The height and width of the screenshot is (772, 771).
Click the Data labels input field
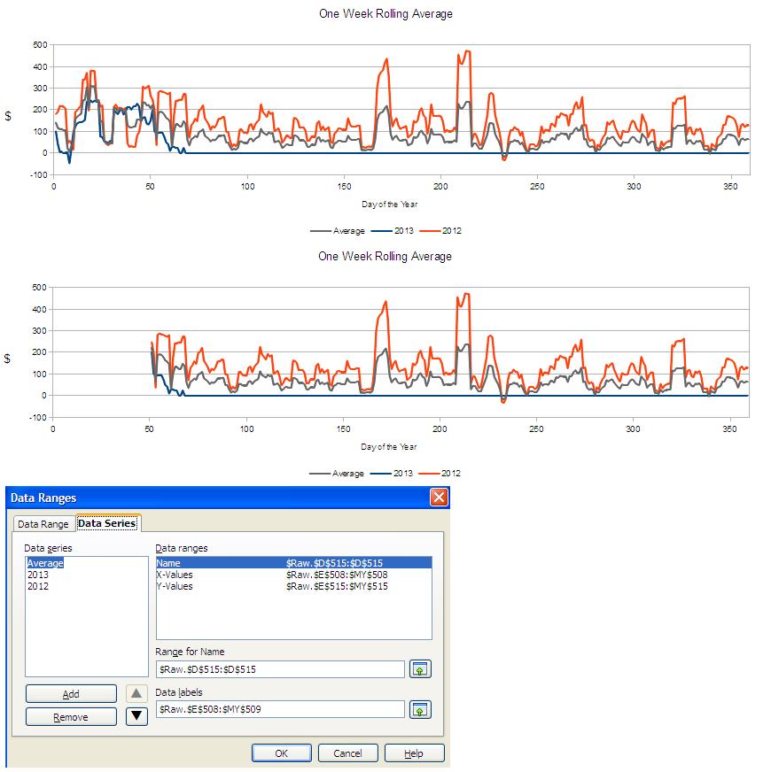280,709
